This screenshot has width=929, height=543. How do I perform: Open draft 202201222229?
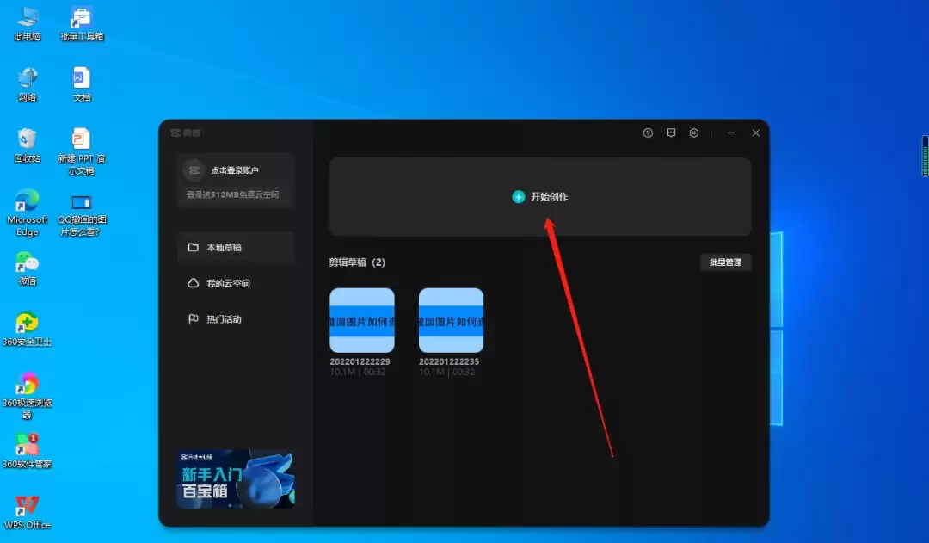(361, 319)
